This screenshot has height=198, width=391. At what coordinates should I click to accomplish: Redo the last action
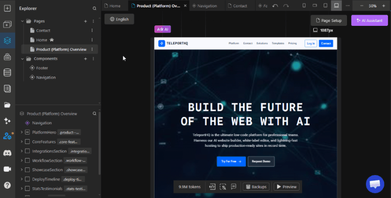[286, 6]
